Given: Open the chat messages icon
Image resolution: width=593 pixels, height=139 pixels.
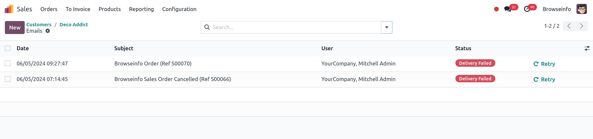Looking at the screenshot, I should (508, 9).
